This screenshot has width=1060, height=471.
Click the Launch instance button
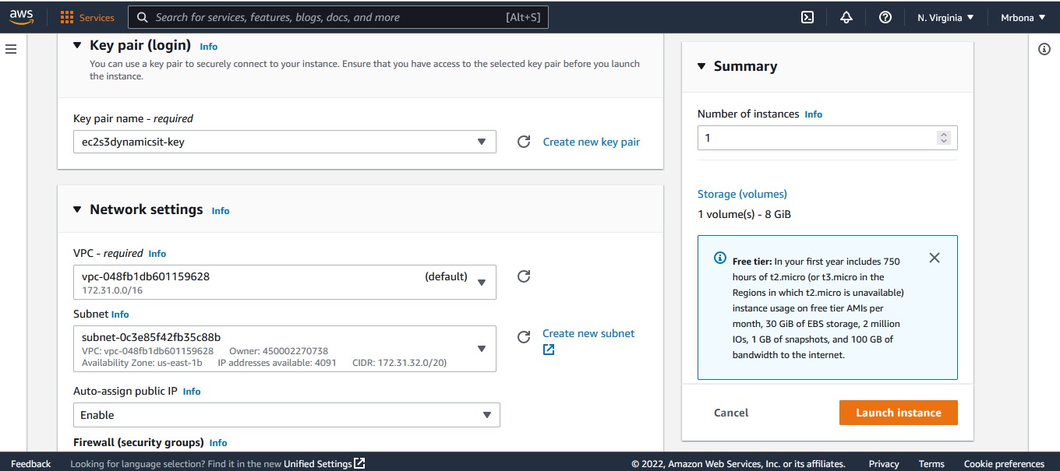click(x=898, y=412)
